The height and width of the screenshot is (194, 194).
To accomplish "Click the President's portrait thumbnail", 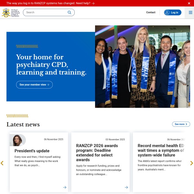I will [x=18, y=140].
